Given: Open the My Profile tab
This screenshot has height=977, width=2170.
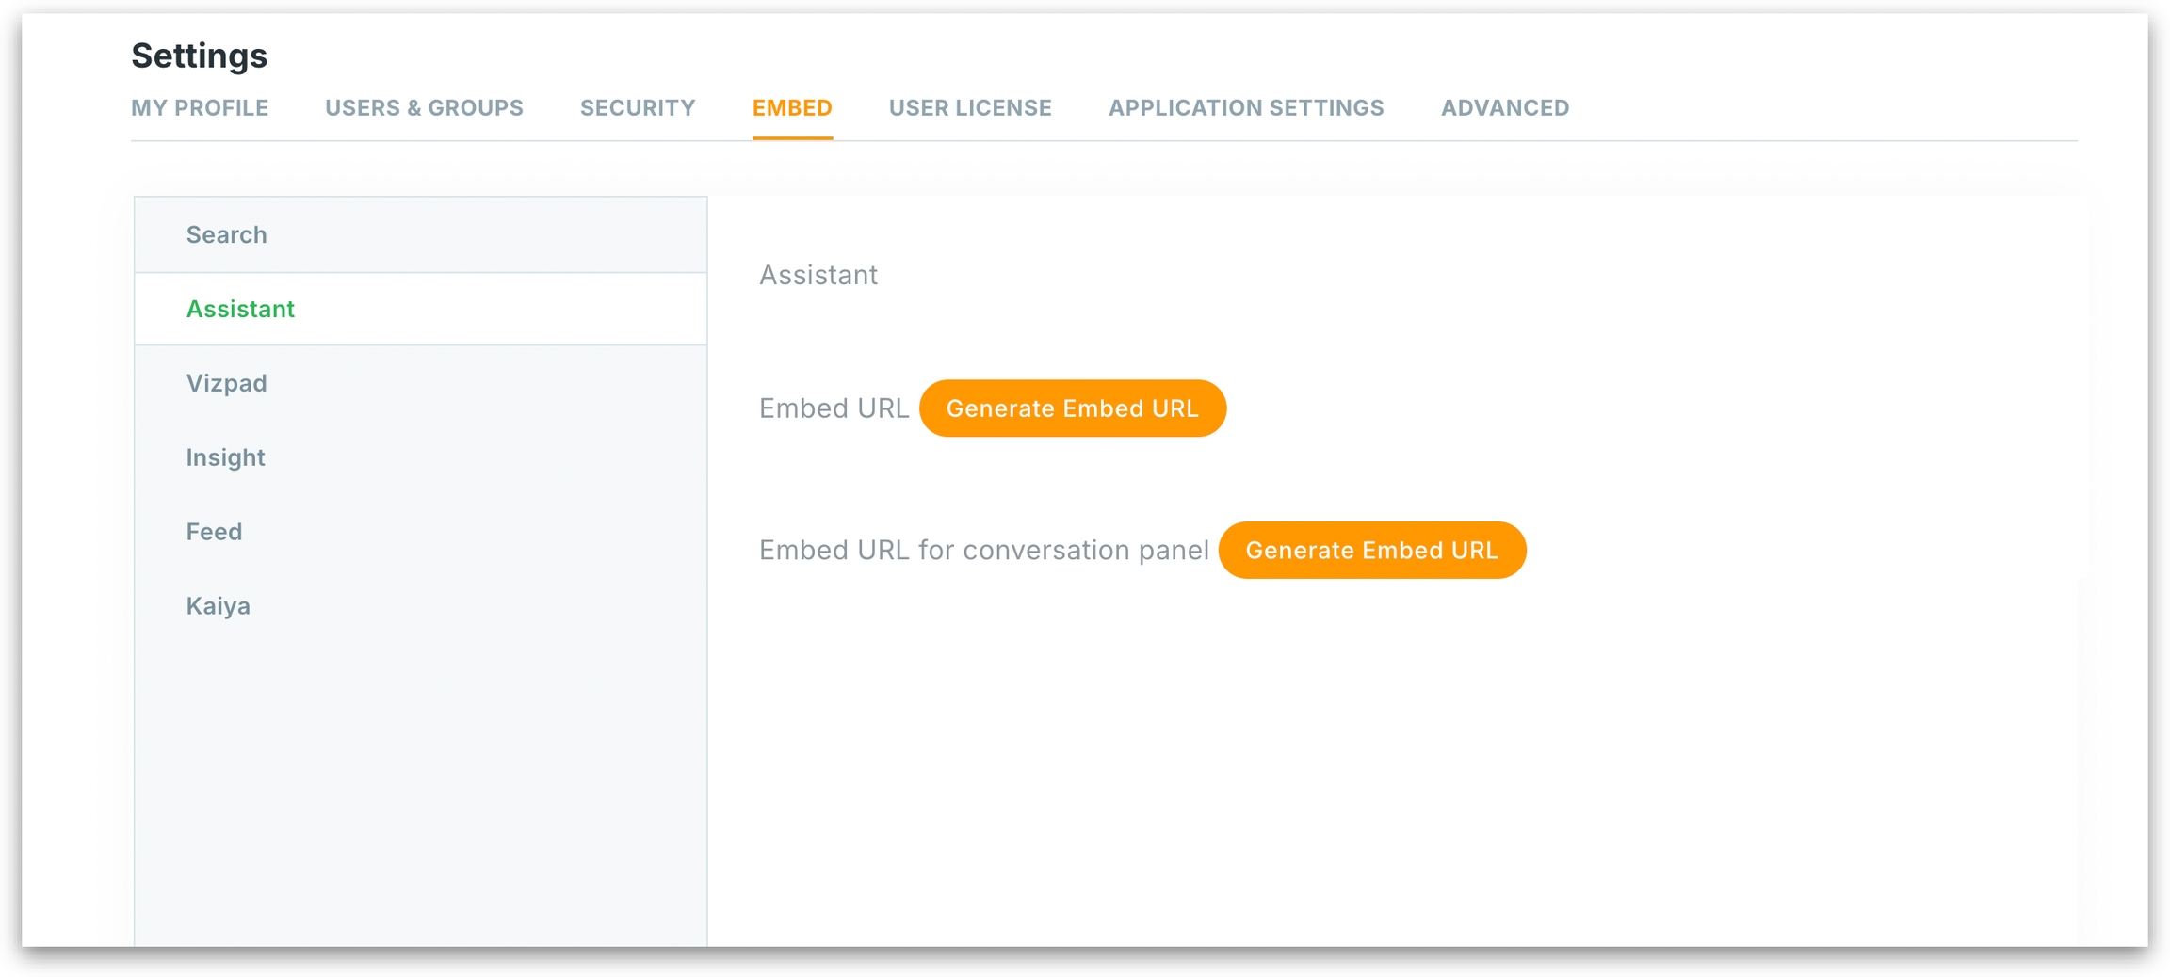Looking at the screenshot, I should click(x=200, y=108).
